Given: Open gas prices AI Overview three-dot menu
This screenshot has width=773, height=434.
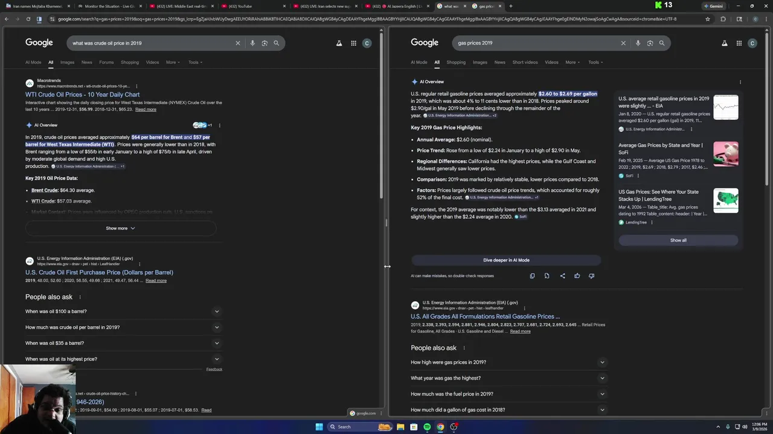Looking at the screenshot, I should coord(740,82).
